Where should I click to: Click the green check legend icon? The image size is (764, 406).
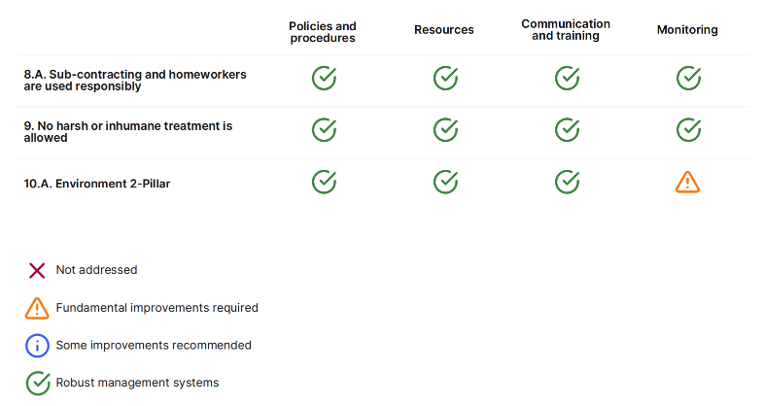point(37,383)
